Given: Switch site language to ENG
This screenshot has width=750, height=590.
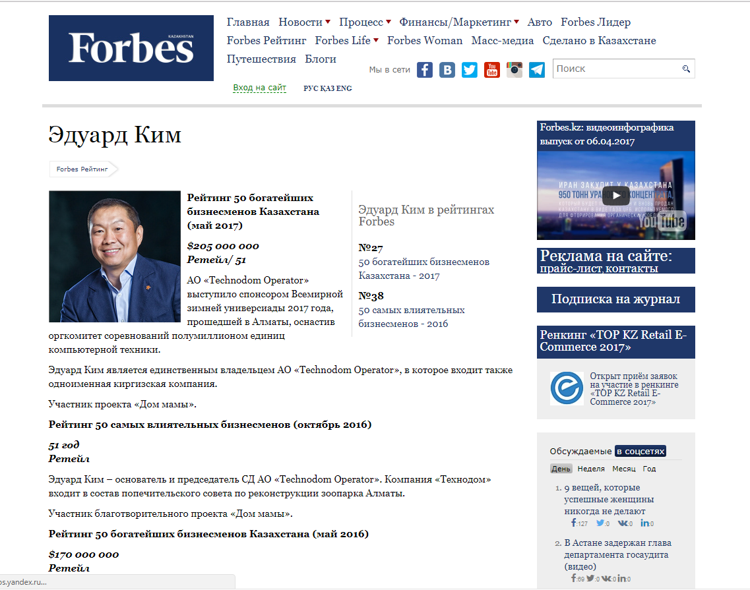Looking at the screenshot, I should (x=344, y=88).
